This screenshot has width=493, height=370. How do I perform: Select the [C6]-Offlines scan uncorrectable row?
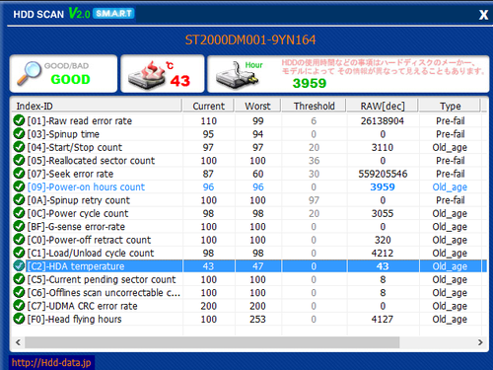(x=248, y=292)
